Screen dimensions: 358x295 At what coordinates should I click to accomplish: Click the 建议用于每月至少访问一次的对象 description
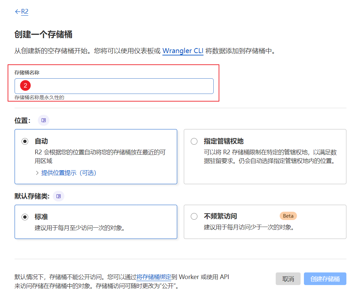click(80, 228)
